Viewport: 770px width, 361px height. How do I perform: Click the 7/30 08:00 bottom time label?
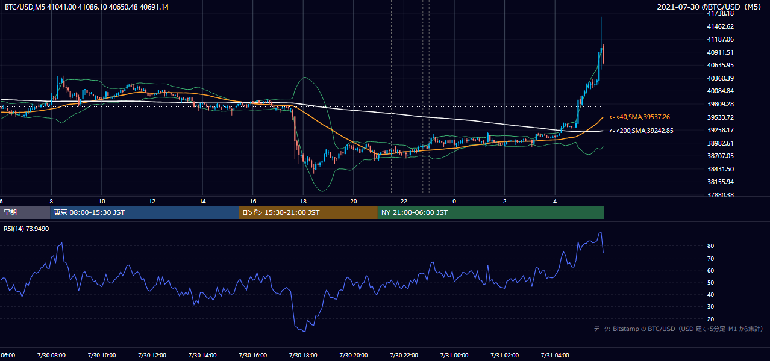pyautogui.click(x=51, y=356)
